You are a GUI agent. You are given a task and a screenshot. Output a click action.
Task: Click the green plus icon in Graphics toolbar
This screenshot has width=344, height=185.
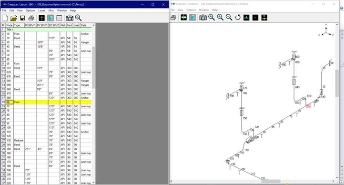(x=183, y=17)
